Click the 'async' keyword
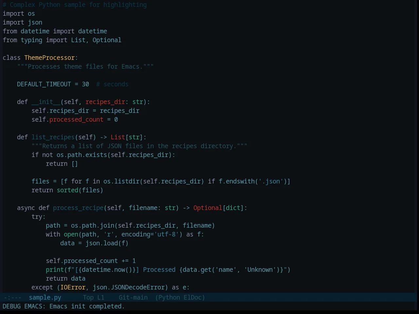Image resolution: width=419 pixels, height=314 pixels. [26, 208]
